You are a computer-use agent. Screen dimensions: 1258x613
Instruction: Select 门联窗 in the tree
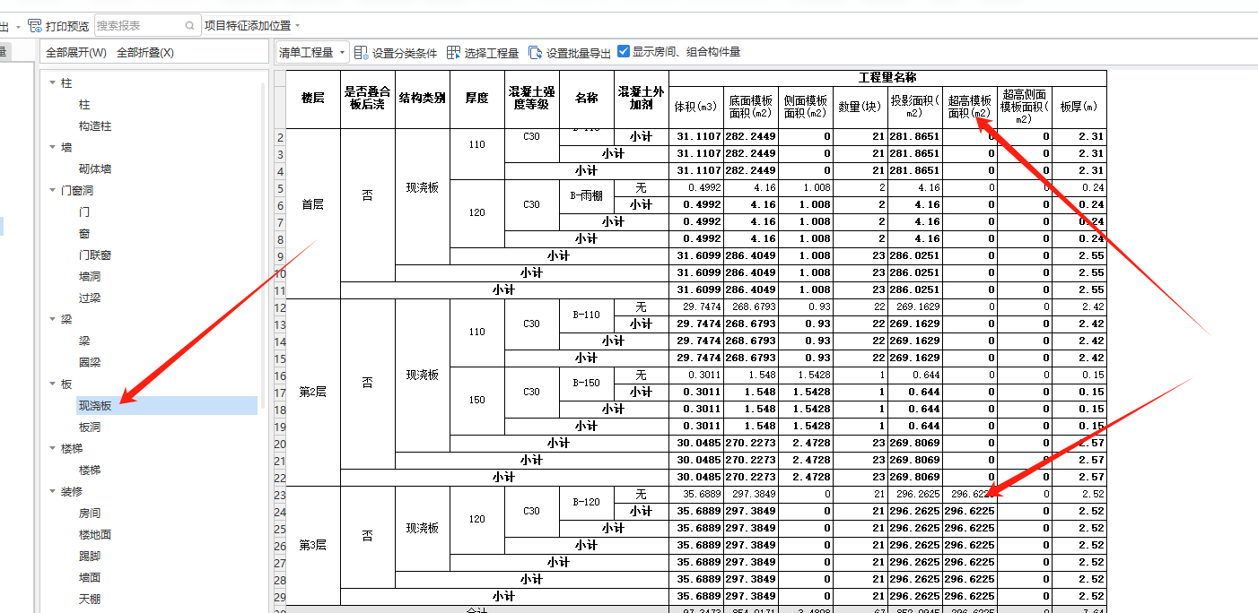pos(95,255)
